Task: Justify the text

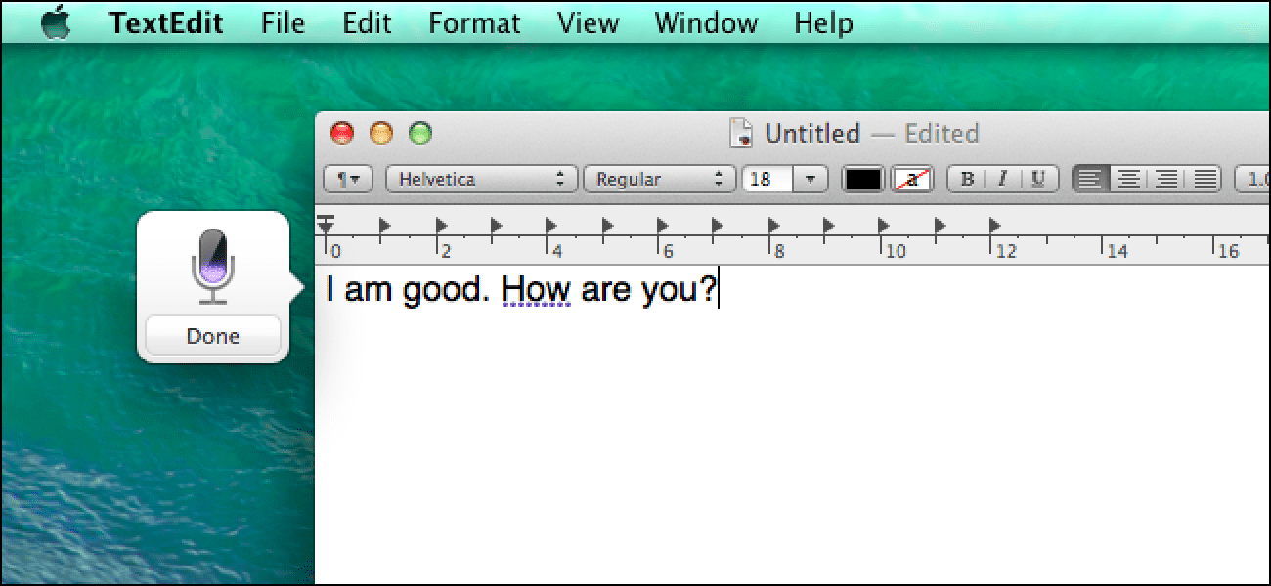Action: tap(1205, 180)
